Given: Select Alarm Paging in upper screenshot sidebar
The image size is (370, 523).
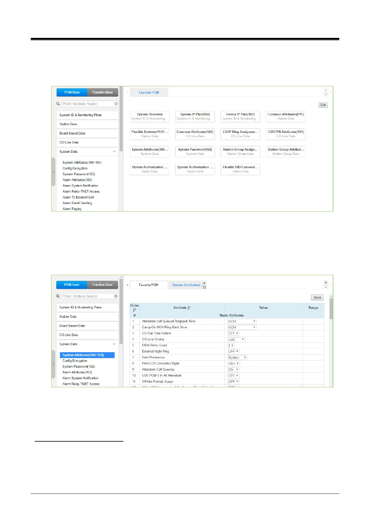Looking at the screenshot, I should coord(72,209).
